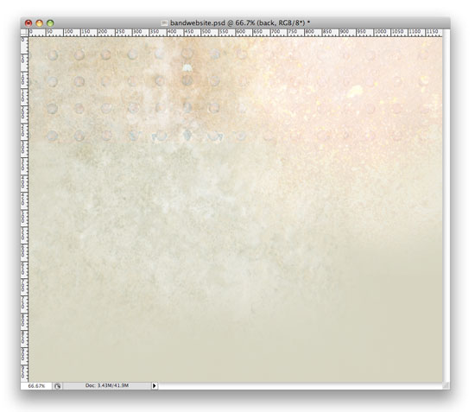This screenshot has width=475, height=412.
Task: Click the horizontal scrollbar at window bottom
Action: pos(301,385)
